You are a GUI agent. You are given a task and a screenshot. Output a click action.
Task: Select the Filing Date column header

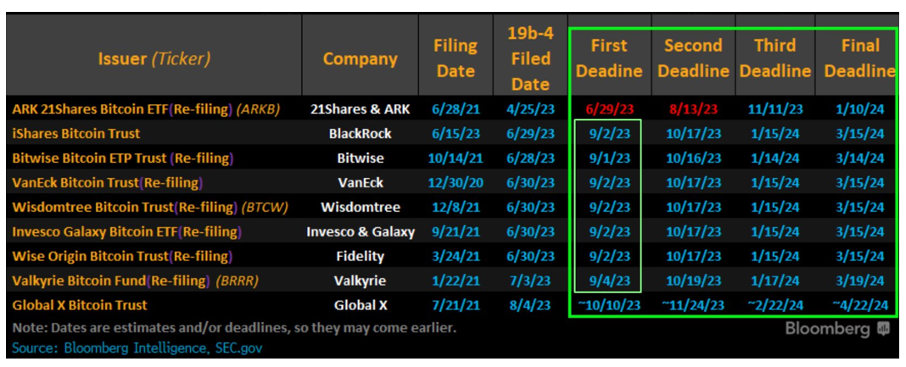(x=456, y=58)
